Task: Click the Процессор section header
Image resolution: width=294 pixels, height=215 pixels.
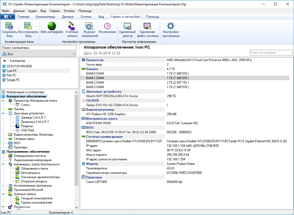Action: [x=95, y=60]
